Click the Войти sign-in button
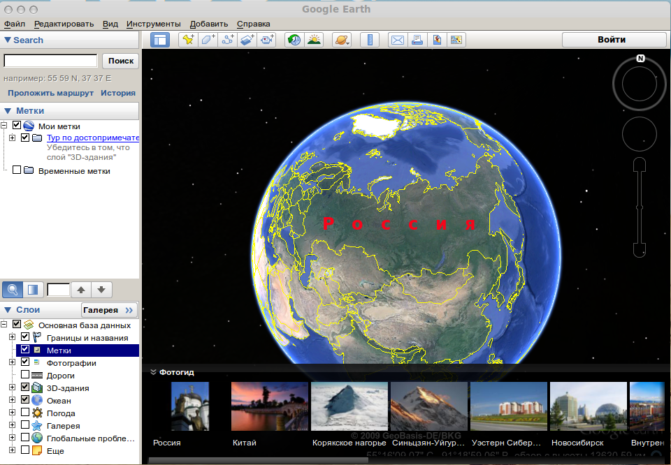Screen dimensions: 671x465 click(614, 39)
